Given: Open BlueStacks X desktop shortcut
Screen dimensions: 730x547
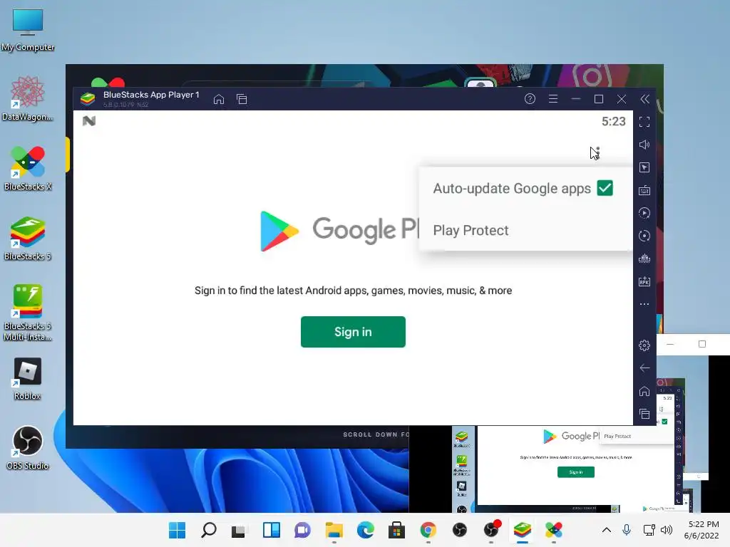Looking at the screenshot, I should pyautogui.click(x=28, y=168).
